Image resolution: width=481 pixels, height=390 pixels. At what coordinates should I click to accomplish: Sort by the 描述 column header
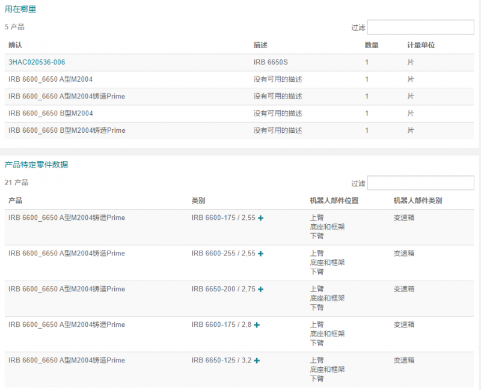pos(260,45)
